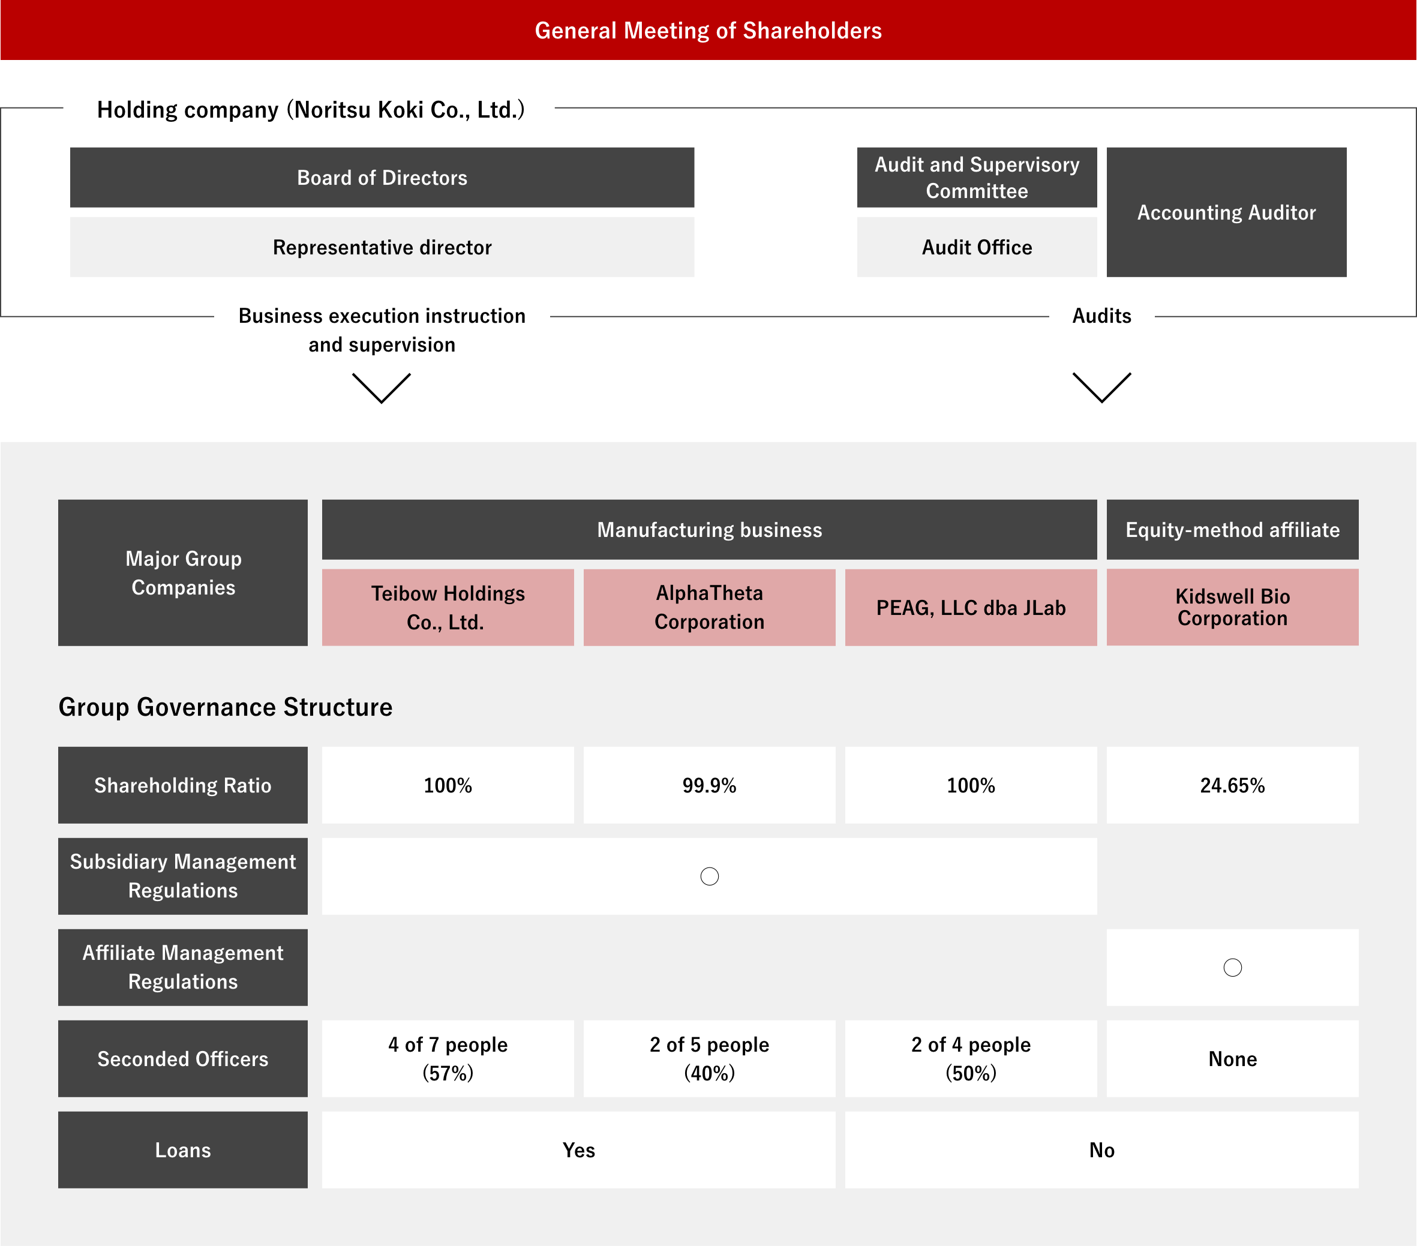Select the Loans row header
1417x1246 pixels.
click(183, 1149)
